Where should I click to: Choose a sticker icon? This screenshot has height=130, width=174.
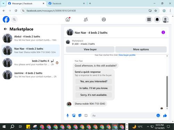tap(80, 115)
